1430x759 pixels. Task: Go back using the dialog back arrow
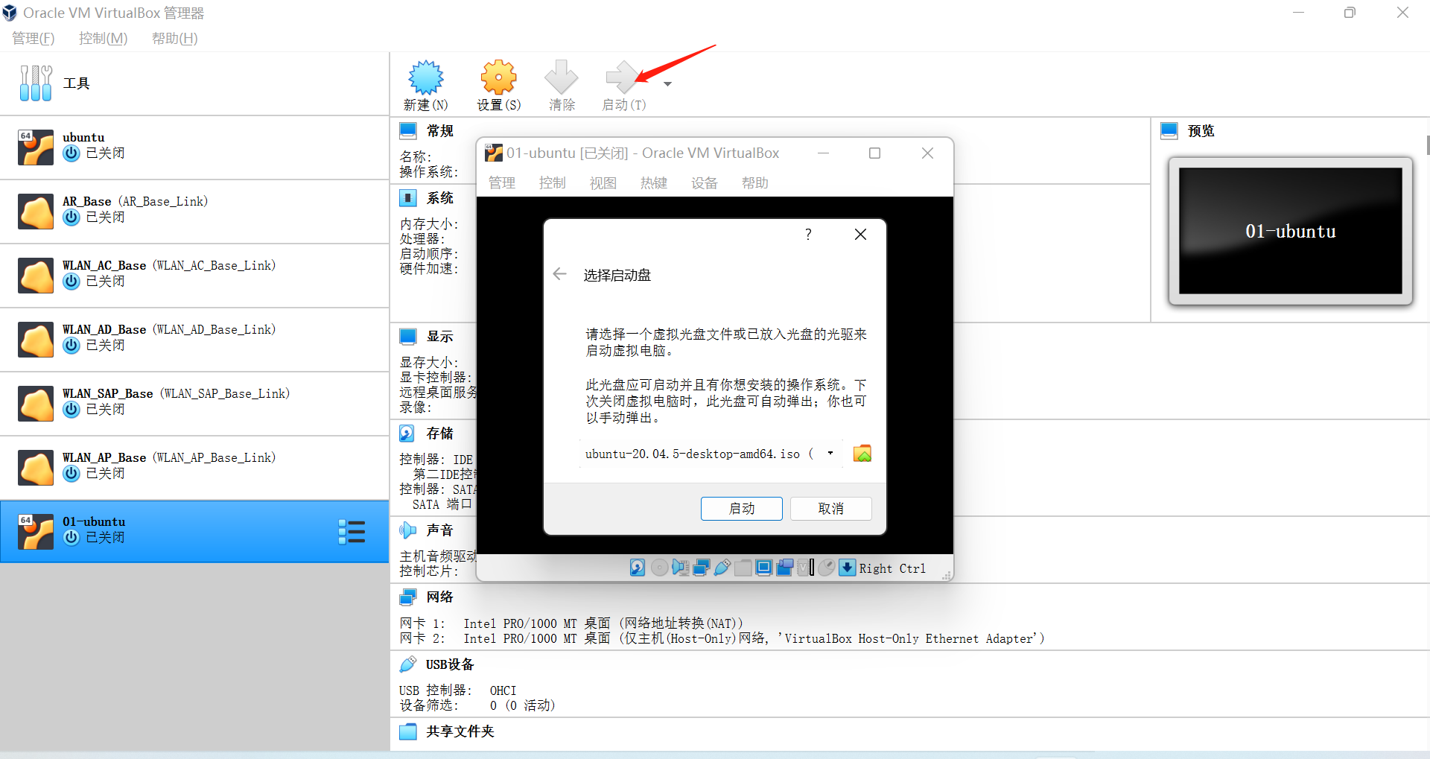[560, 274]
